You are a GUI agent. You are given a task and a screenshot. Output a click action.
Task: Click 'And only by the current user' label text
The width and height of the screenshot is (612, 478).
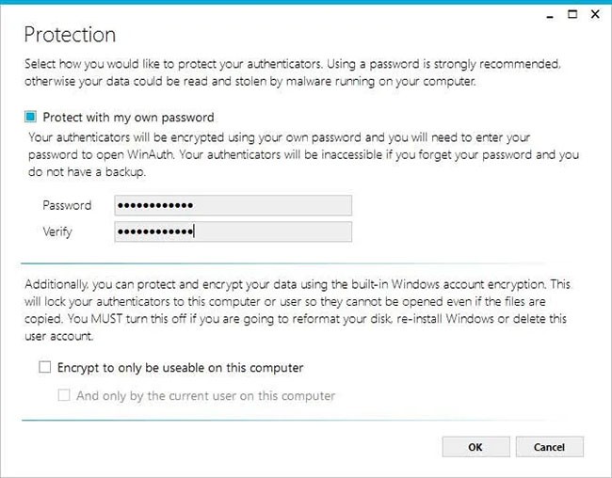click(x=205, y=395)
